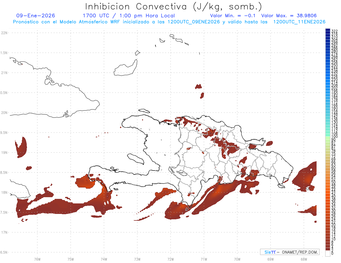Click the darkest blue swatch at the colorbar top
The width and height of the screenshot is (341, 263).
point(328,30)
